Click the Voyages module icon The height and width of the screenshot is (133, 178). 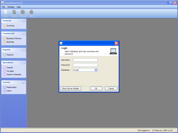click(5, 71)
